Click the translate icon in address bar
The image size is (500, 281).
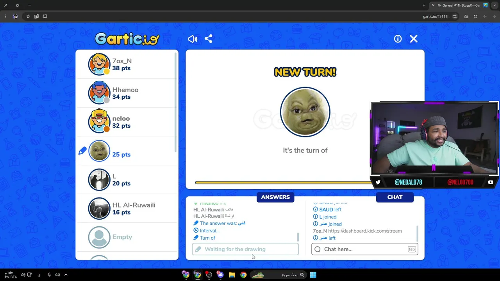click(36, 16)
